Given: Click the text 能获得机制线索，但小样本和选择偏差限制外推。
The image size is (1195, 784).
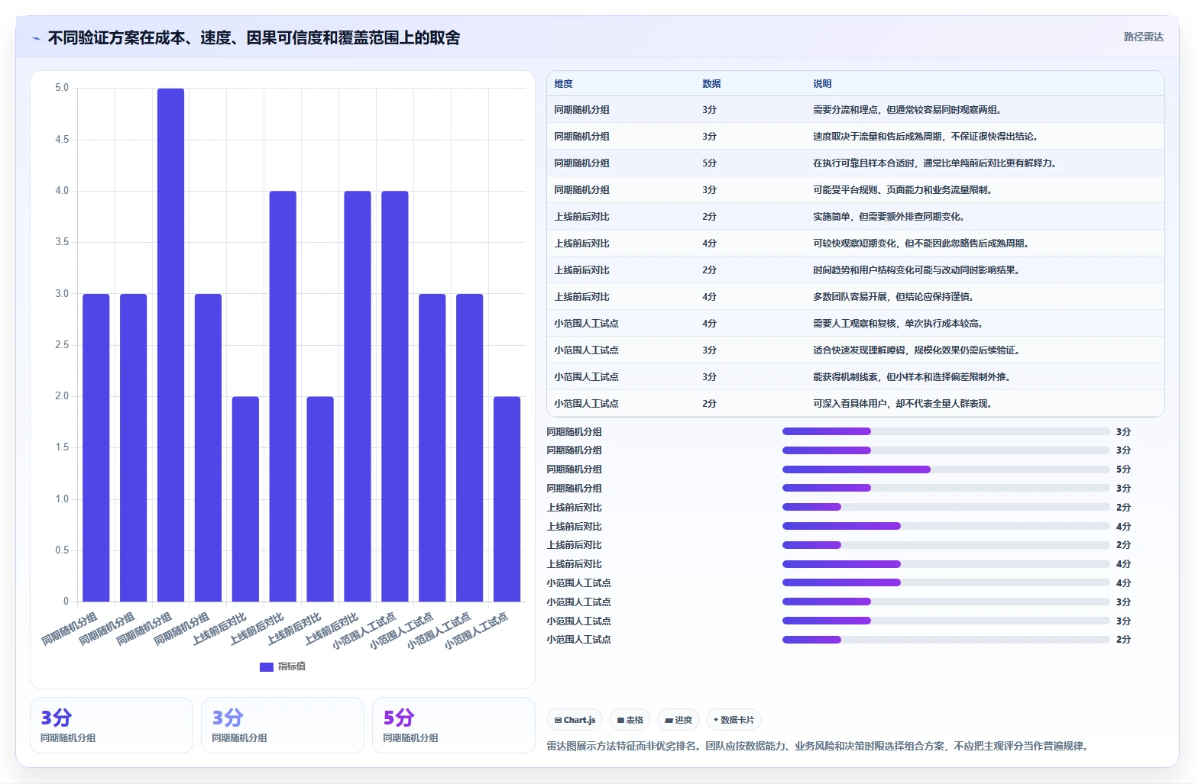Looking at the screenshot, I should (912, 377).
